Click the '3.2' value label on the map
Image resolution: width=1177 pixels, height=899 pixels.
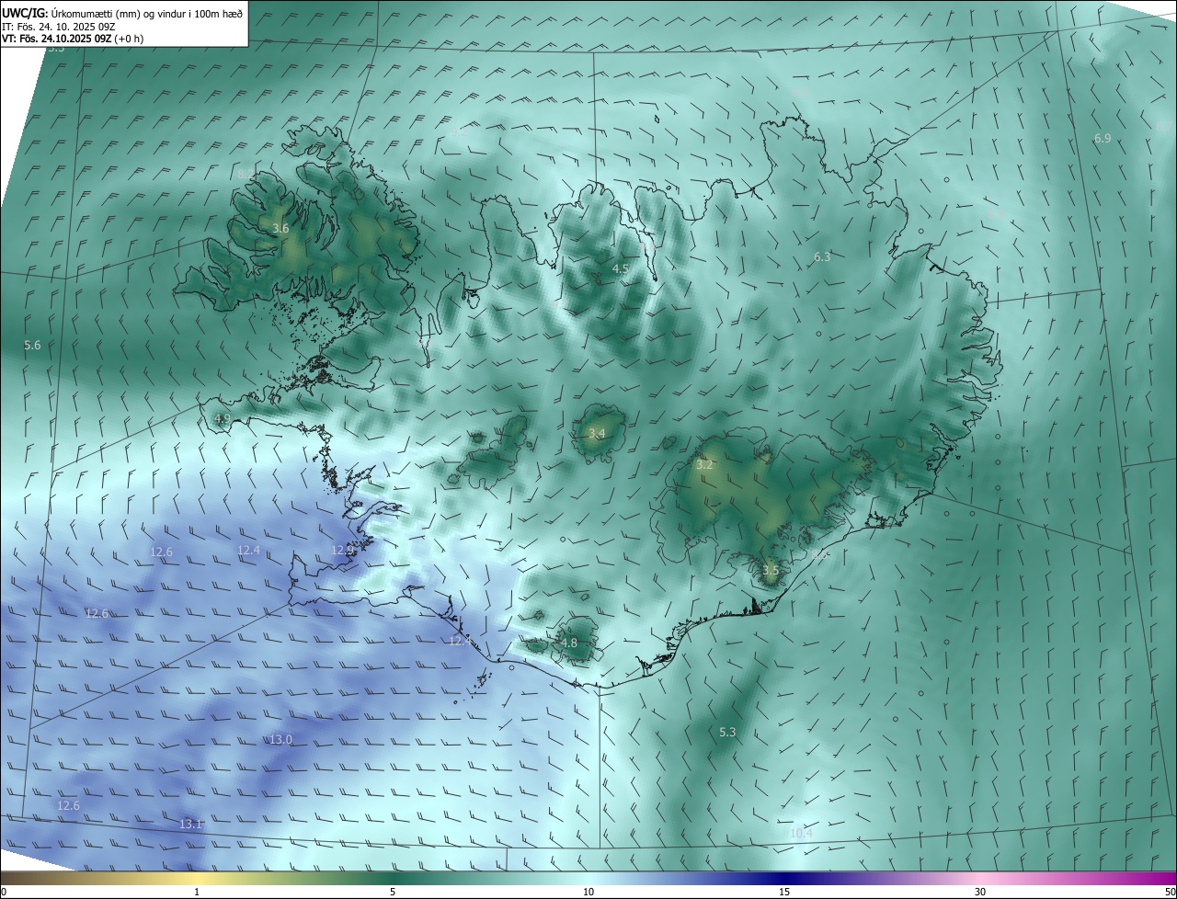tap(704, 465)
